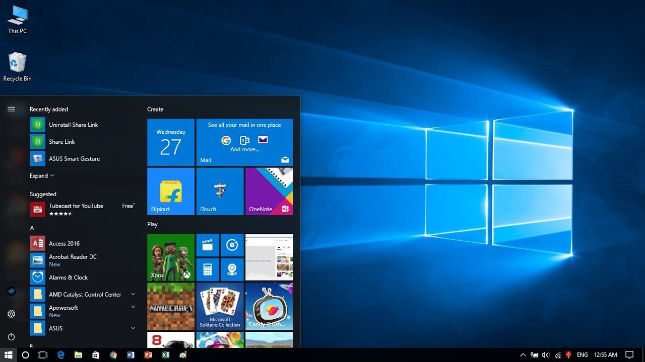
Task: Launch the Minecraft tile
Action: (171, 306)
